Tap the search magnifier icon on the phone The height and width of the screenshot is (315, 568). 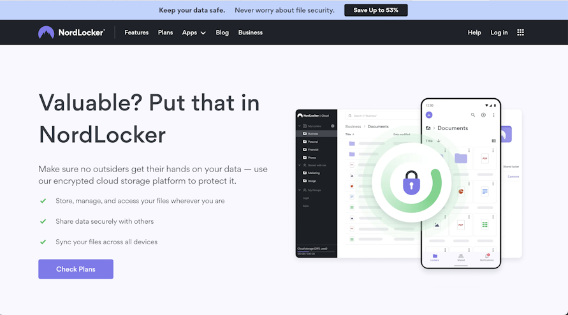tap(473, 115)
